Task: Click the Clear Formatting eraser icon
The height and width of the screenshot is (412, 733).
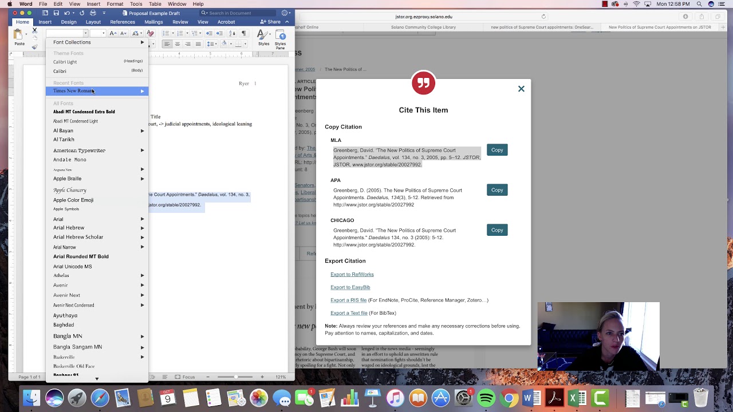Action: point(151,33)
